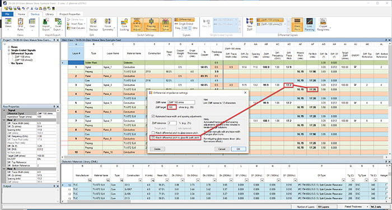
Task: Open the Project Properties tab
Action: [x=70, y=14]
